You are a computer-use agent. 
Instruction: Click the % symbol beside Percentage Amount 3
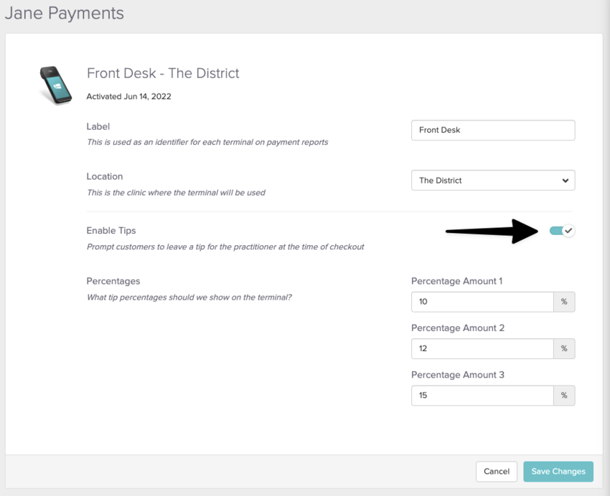pos(564,395)
